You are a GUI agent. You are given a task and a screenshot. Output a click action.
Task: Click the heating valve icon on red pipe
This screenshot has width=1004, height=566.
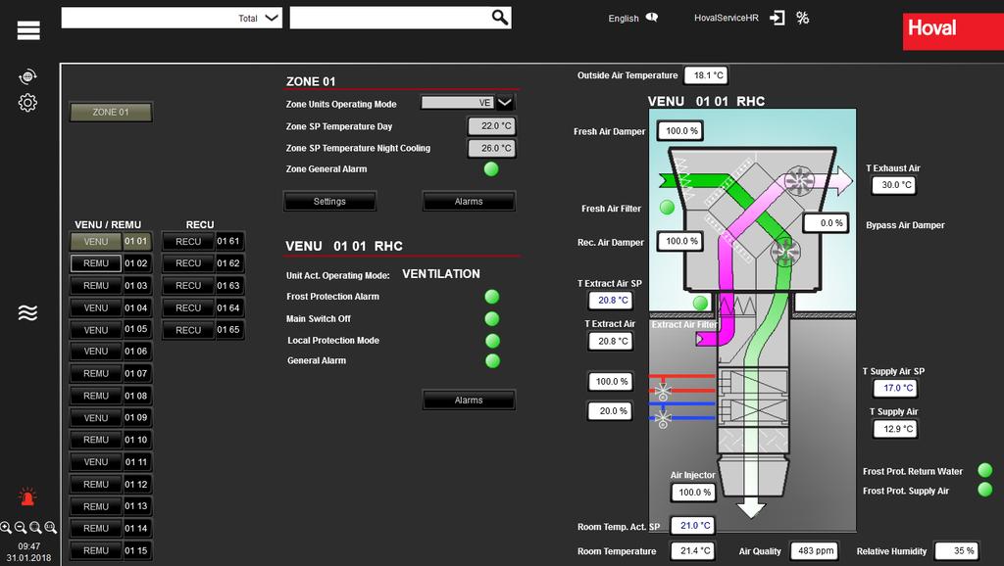[663, 390]
